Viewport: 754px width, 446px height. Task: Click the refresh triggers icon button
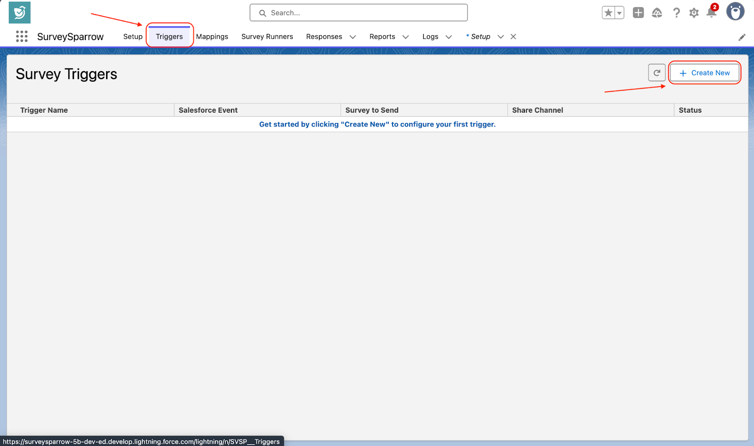[x=656, y=73]
